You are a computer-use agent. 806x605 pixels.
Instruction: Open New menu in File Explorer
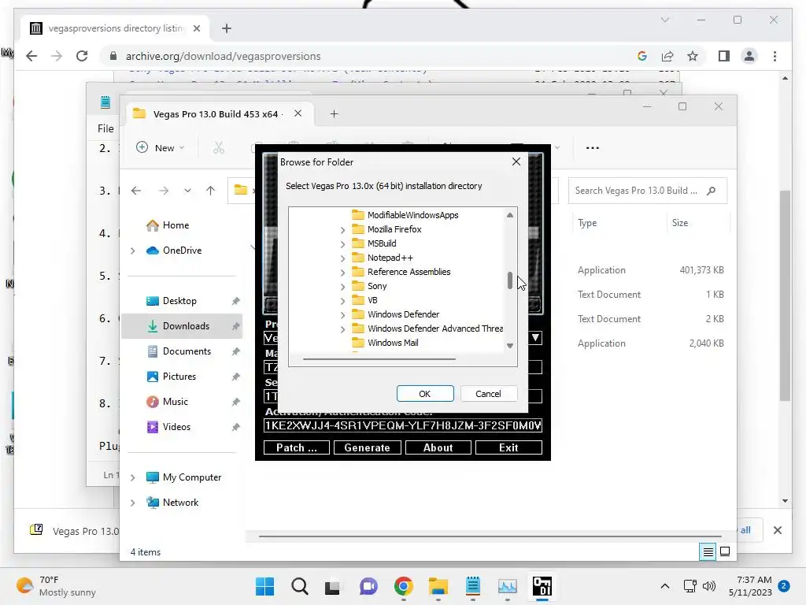(160, 147)
